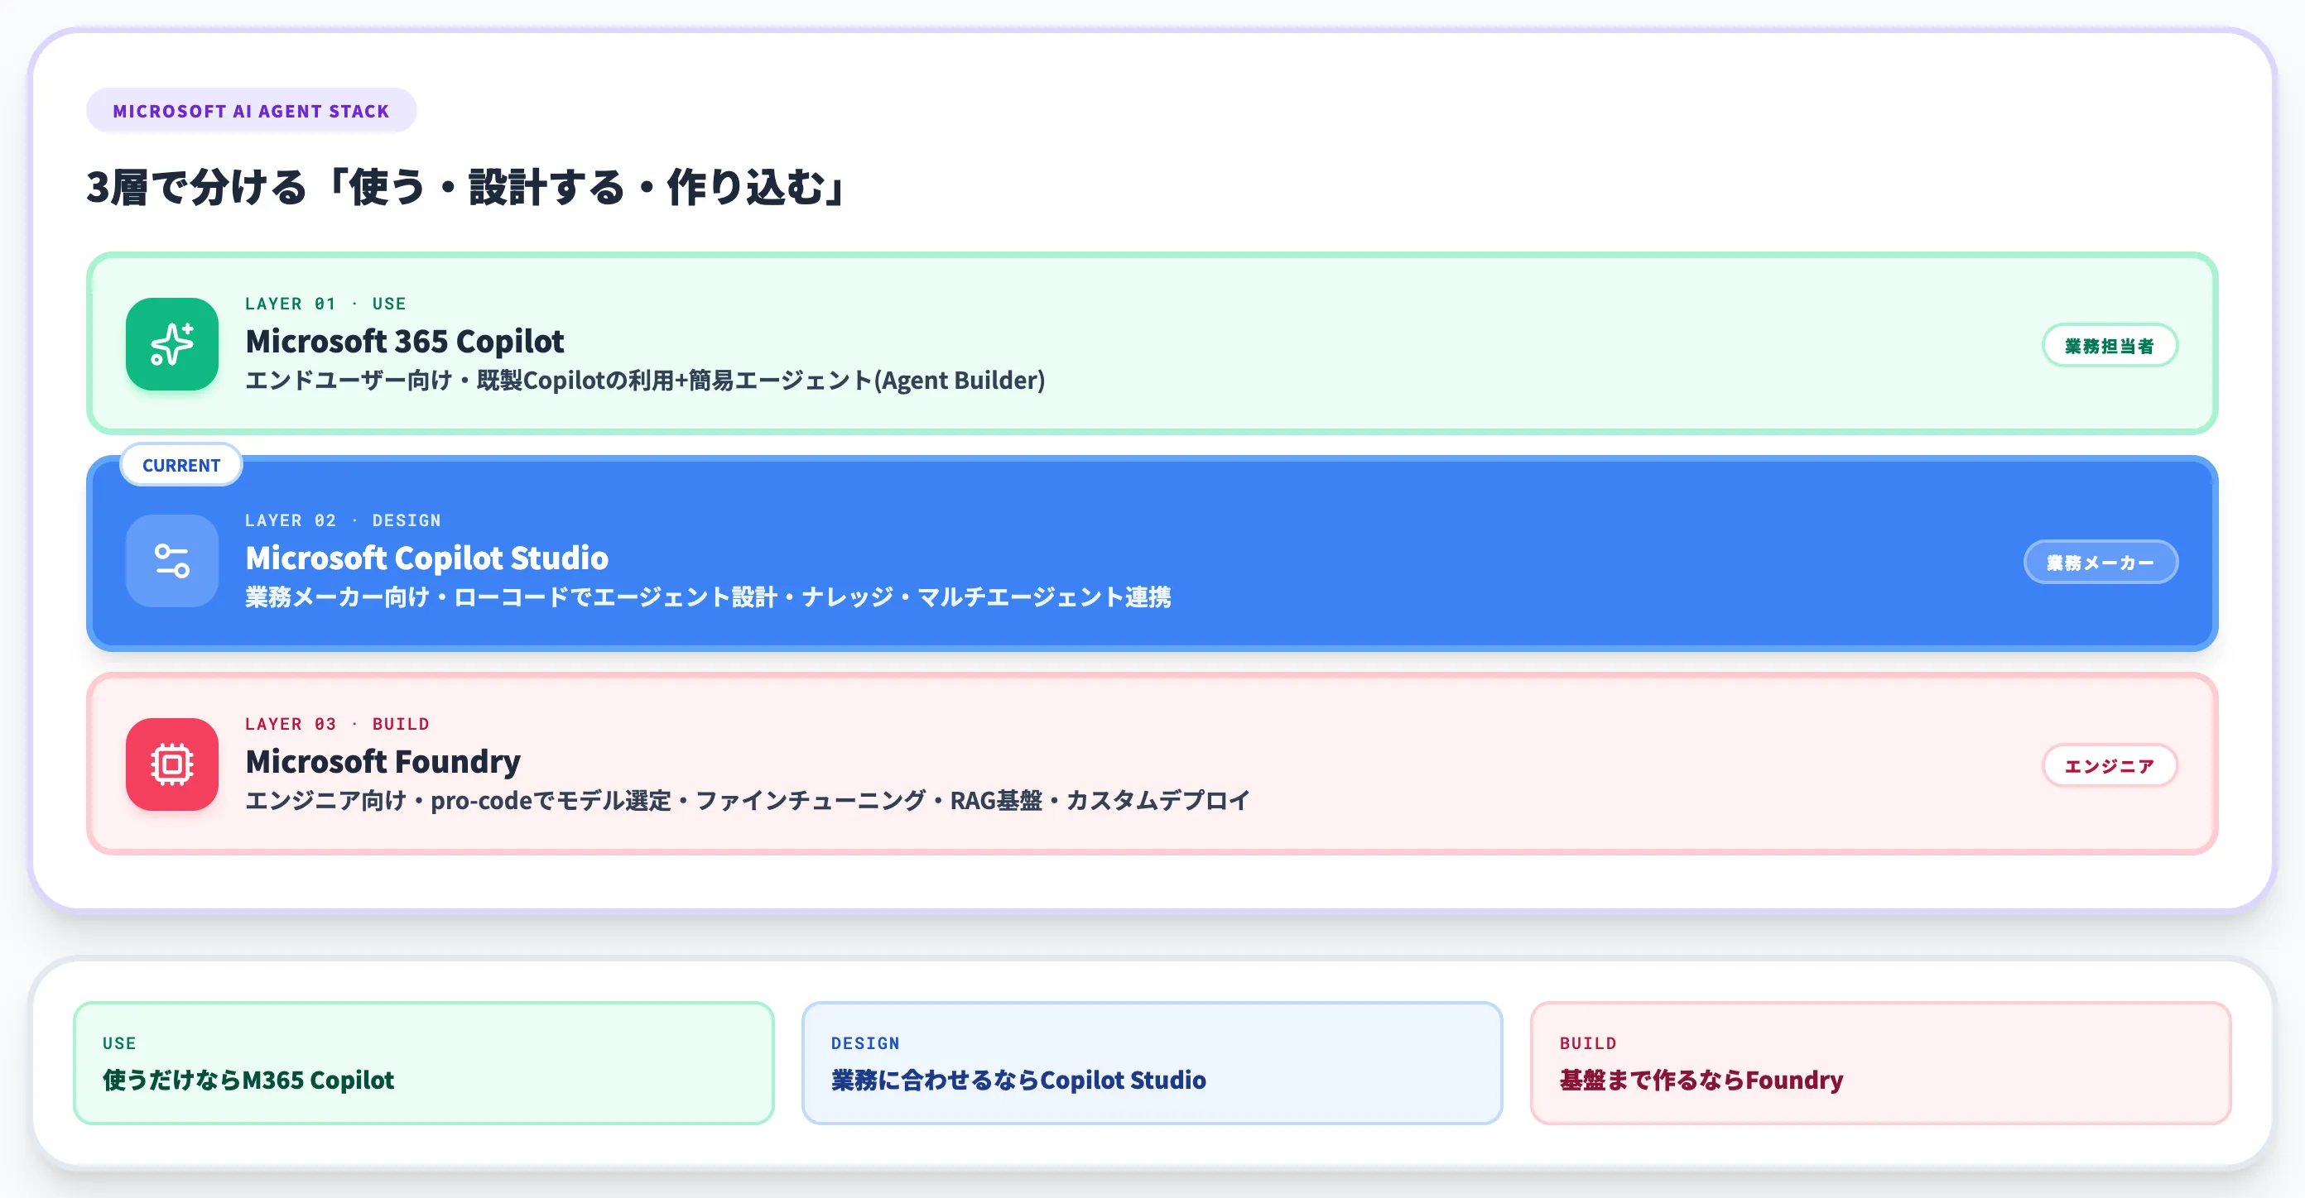Click the Microsoft Foundry title
This screenshot has height=1198, width=2305.
coord(383,762)
